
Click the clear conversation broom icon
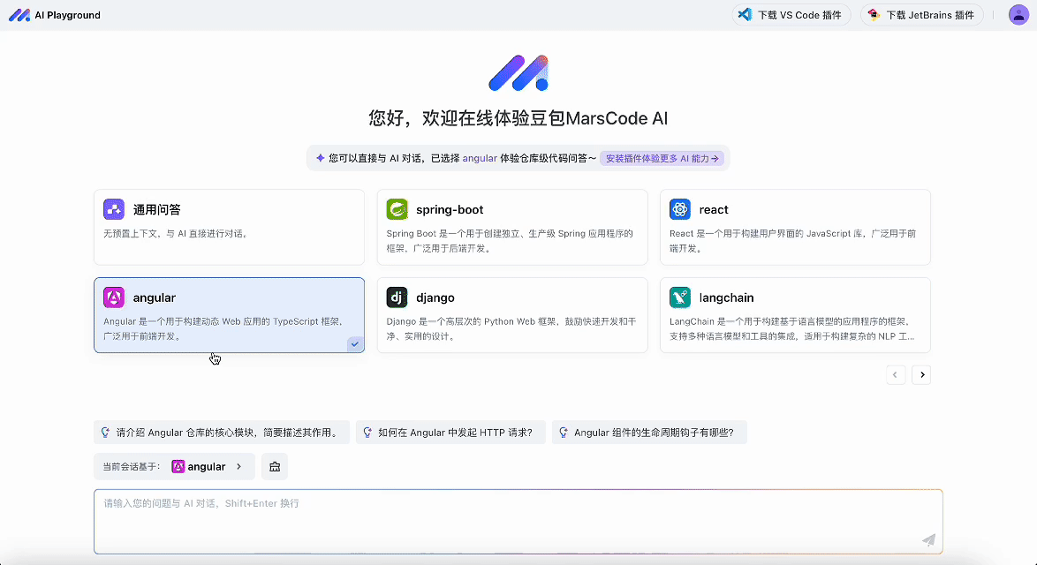[x=275, y=466]
